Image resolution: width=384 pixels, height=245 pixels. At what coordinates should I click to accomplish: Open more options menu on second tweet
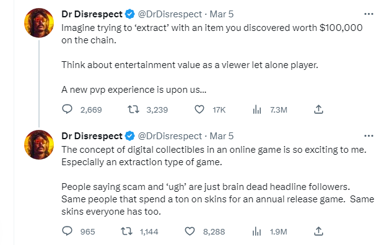pyautogui.click(x=369, y=136)
